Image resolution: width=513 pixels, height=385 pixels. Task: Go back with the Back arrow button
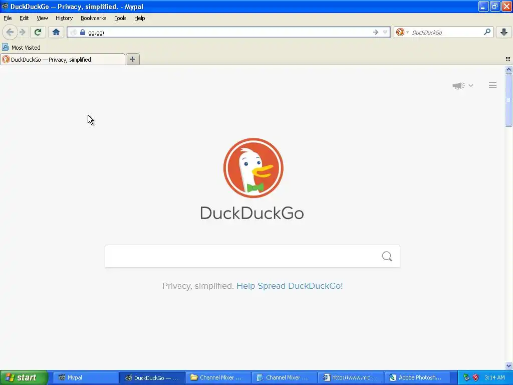click(x=10, y=32)
